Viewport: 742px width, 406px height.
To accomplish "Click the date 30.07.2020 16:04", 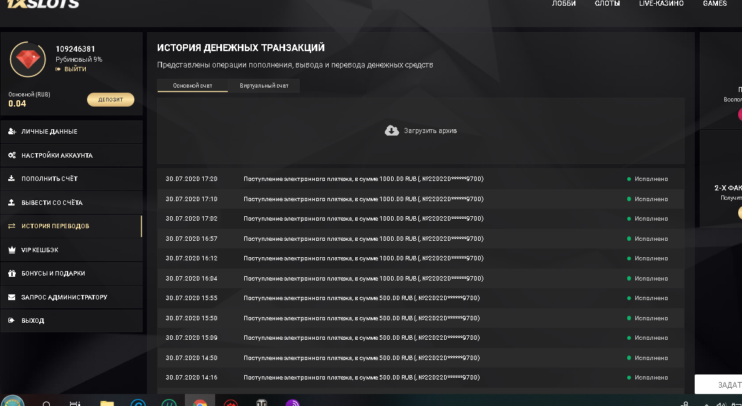I will (x=192, y=279).
